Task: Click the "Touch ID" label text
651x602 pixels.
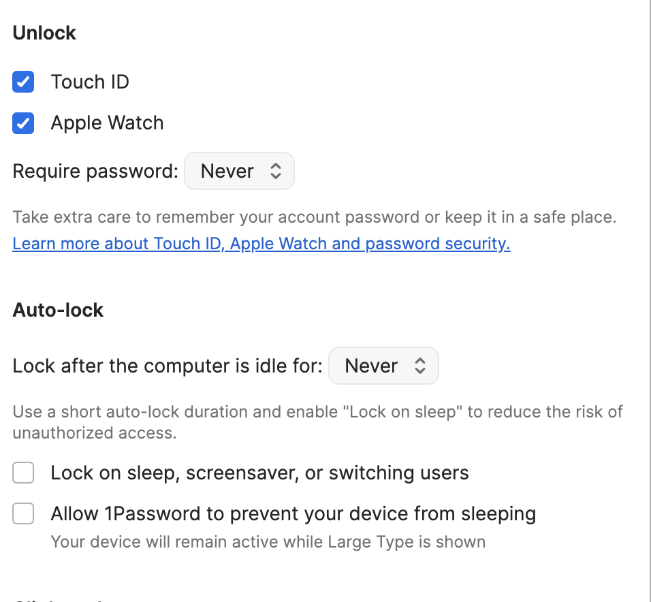Action: point(90,82)
